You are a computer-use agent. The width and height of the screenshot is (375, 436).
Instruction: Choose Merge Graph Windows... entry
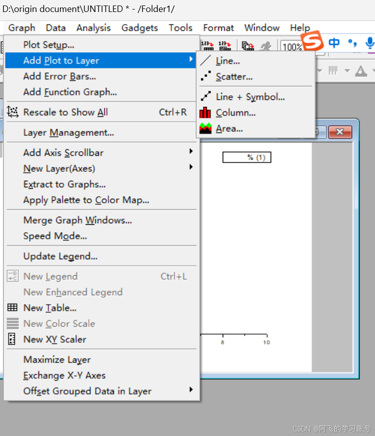tap(100, 220)
